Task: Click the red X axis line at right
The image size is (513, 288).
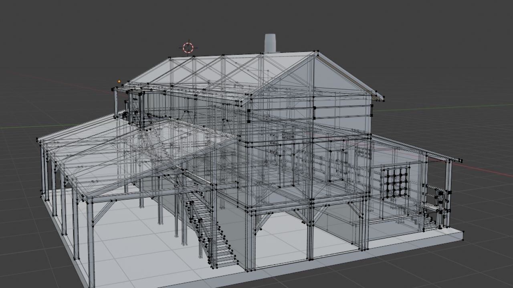Action: tap(493, 172)
